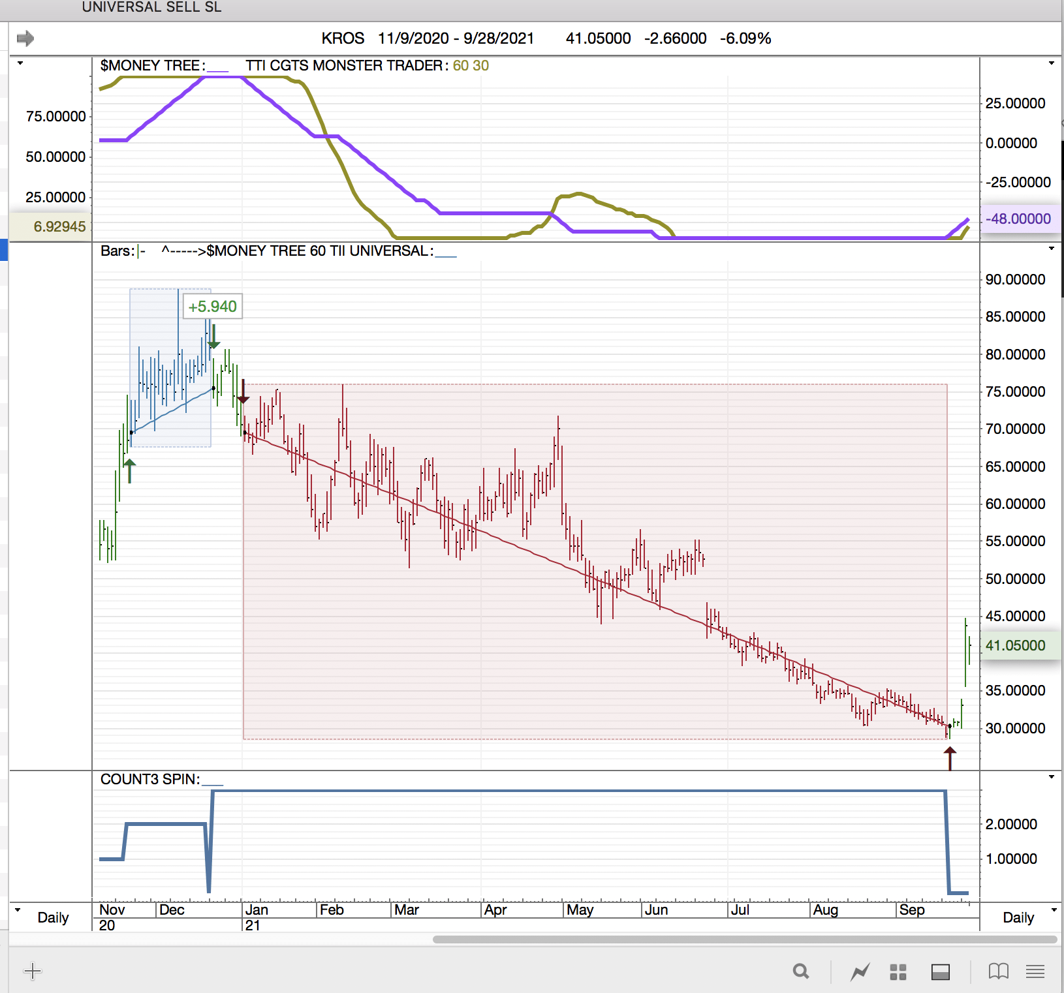Open the book icon in the bottom toolbar
1064x993 pixels.
tap(998, 971)
